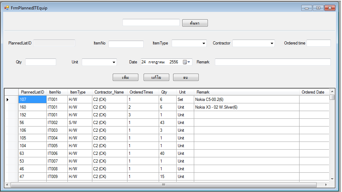
Task: Sort by Qty column header
Action: [168, 92]
